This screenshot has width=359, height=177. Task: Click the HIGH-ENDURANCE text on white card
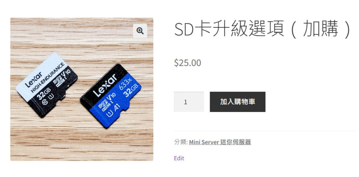point(48,77)
